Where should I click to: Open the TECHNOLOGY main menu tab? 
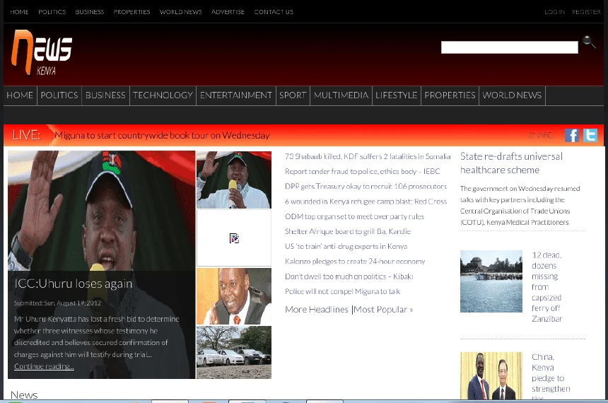163,95
